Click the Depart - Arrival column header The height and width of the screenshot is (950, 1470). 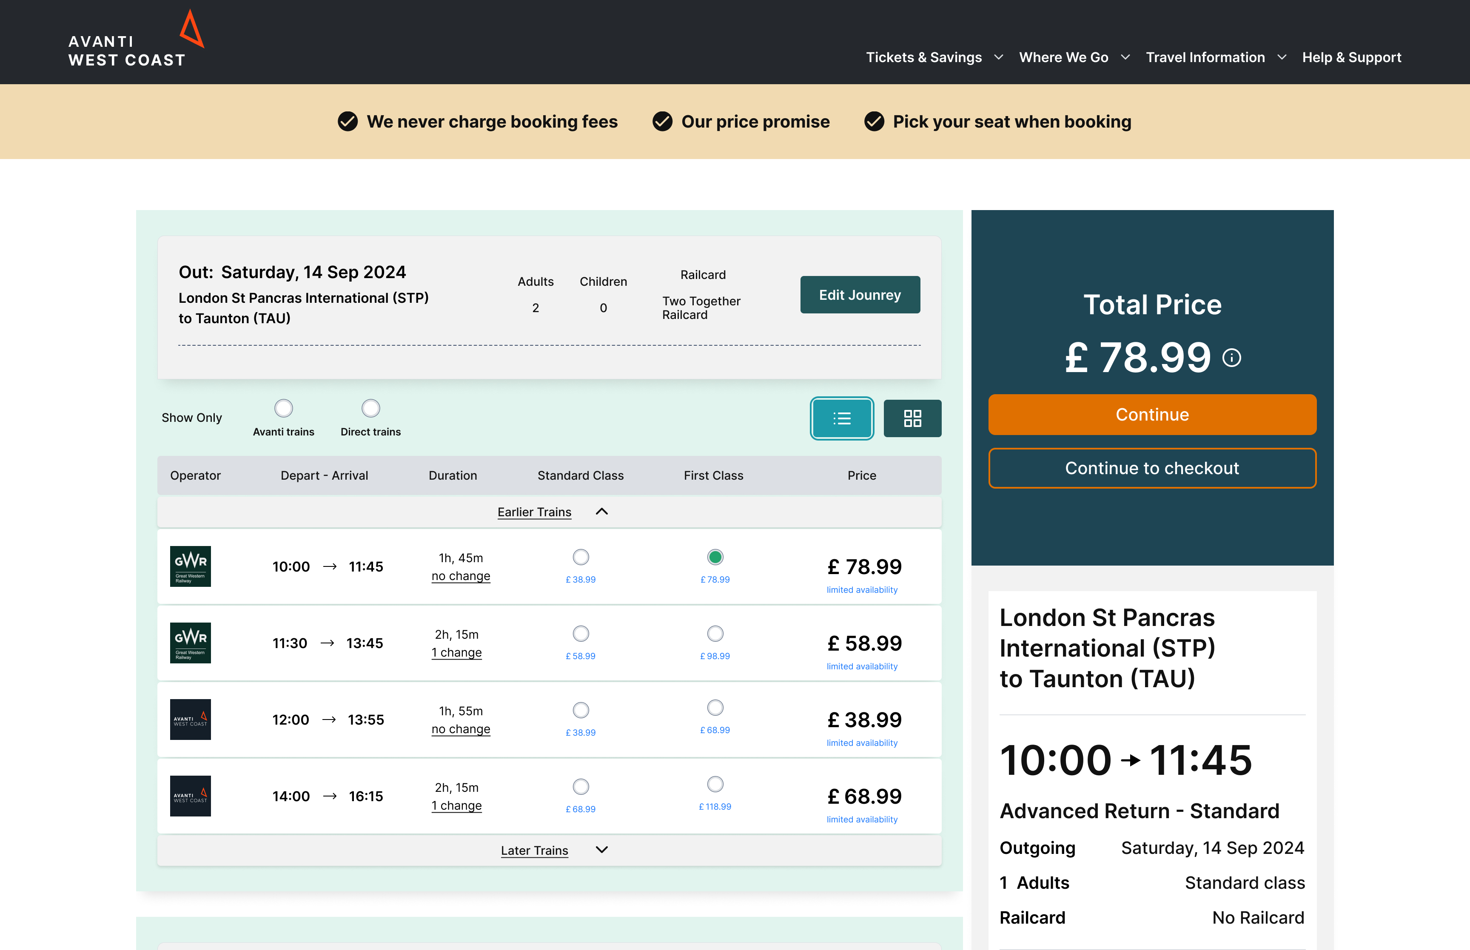[x=324, y=475]
